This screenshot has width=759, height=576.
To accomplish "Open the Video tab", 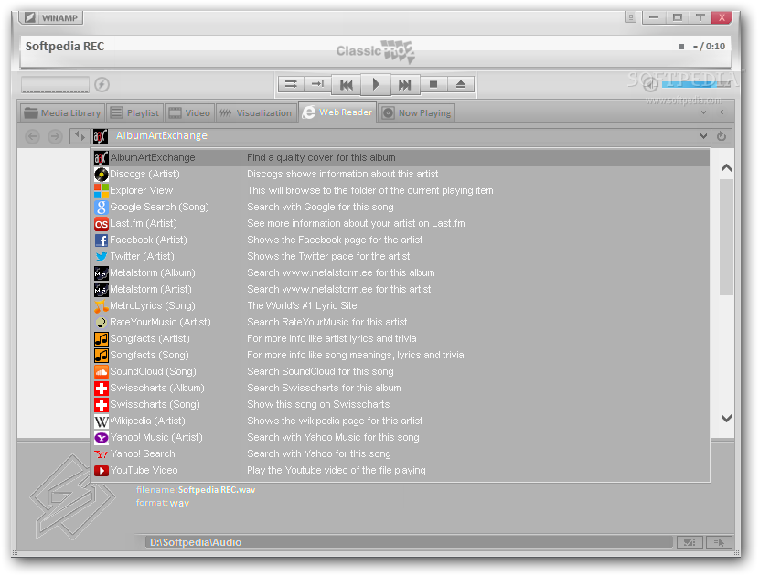I will 189,112.
